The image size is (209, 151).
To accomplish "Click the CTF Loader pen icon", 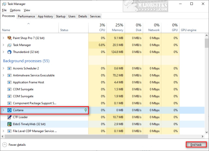I will pyautogui.click(x=9, y=117).
